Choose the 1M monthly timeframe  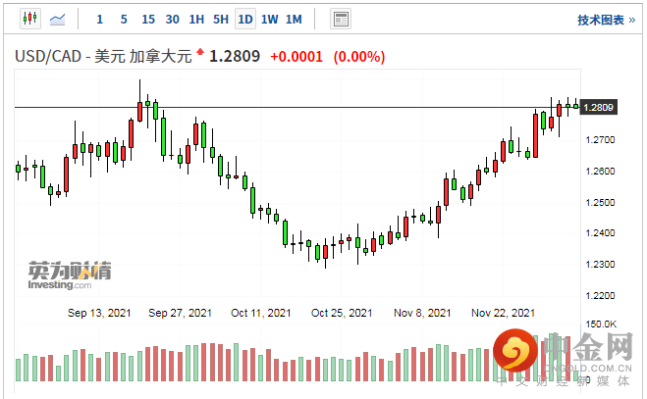[294, 20]
